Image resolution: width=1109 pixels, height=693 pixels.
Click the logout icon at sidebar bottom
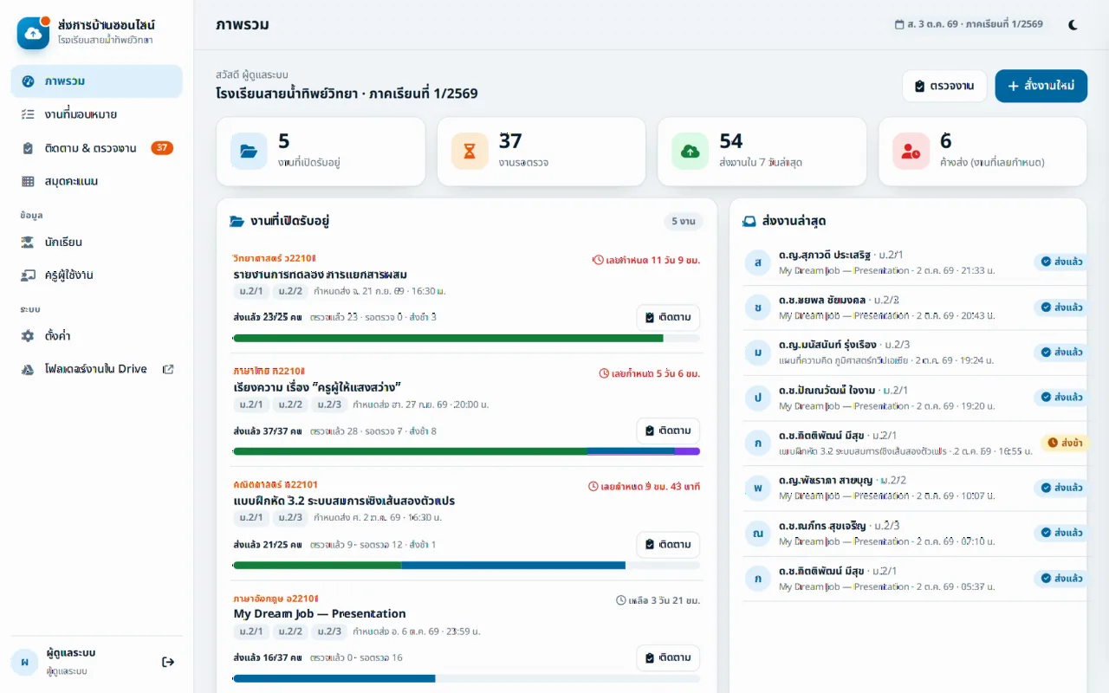click(x=168, y=662)
